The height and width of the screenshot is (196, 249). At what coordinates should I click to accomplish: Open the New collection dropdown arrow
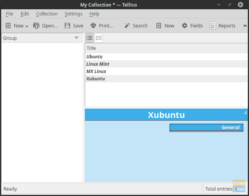coord(27,26)
